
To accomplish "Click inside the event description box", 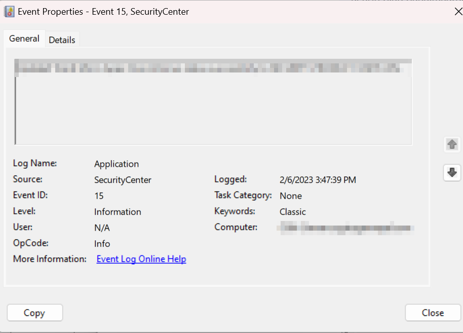I will (213, 101).
